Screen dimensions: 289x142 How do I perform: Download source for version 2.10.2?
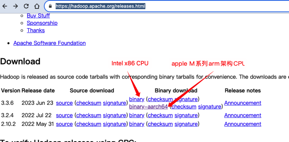pos(64,124)
